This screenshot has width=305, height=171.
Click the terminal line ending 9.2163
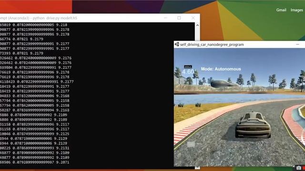coord(35,110)
